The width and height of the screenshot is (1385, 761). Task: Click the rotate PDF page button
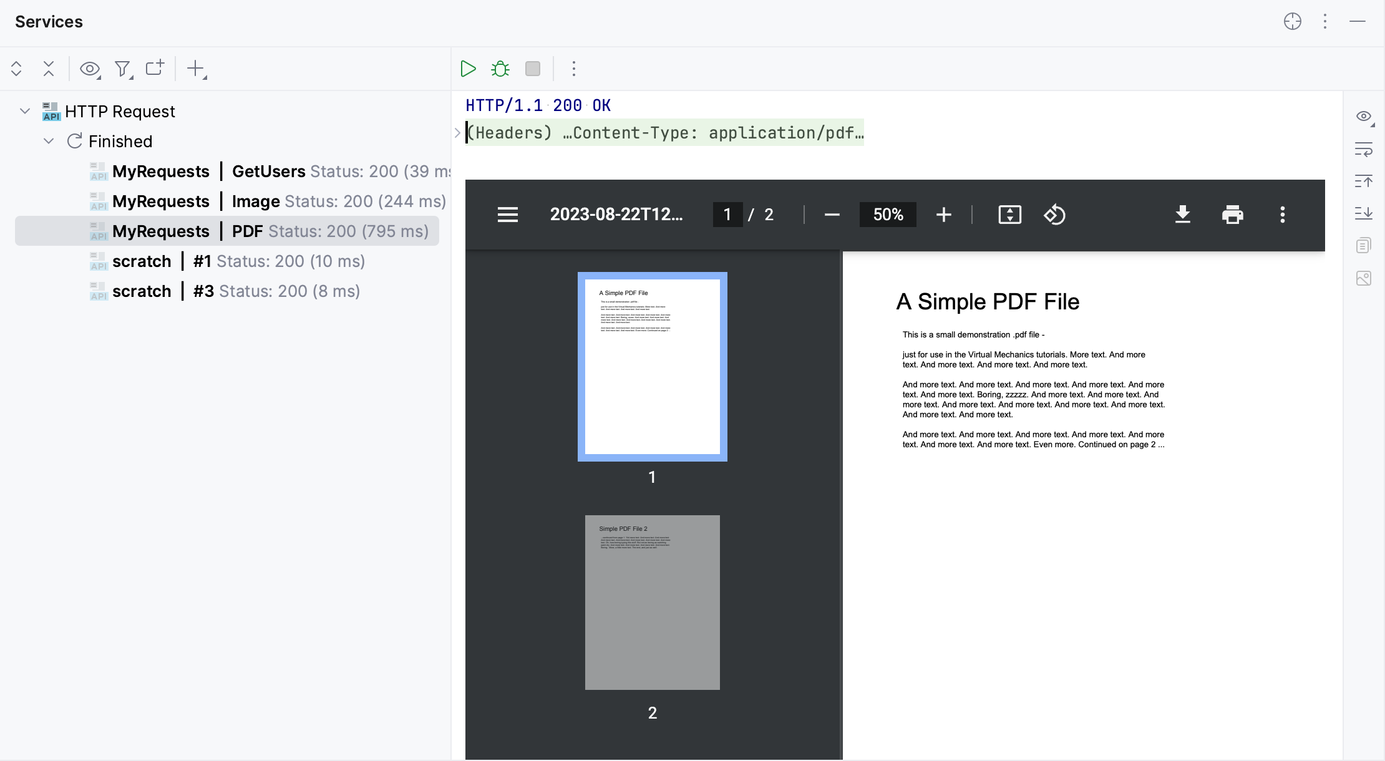(x=1055, y=215)
